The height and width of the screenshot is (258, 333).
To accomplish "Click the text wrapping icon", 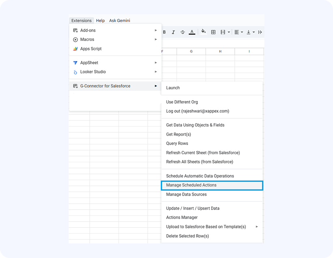I will pos(260,32).
